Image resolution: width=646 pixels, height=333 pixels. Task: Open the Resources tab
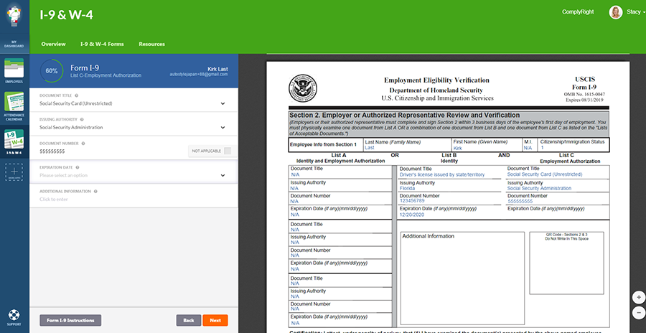click(x=151, y=44)
